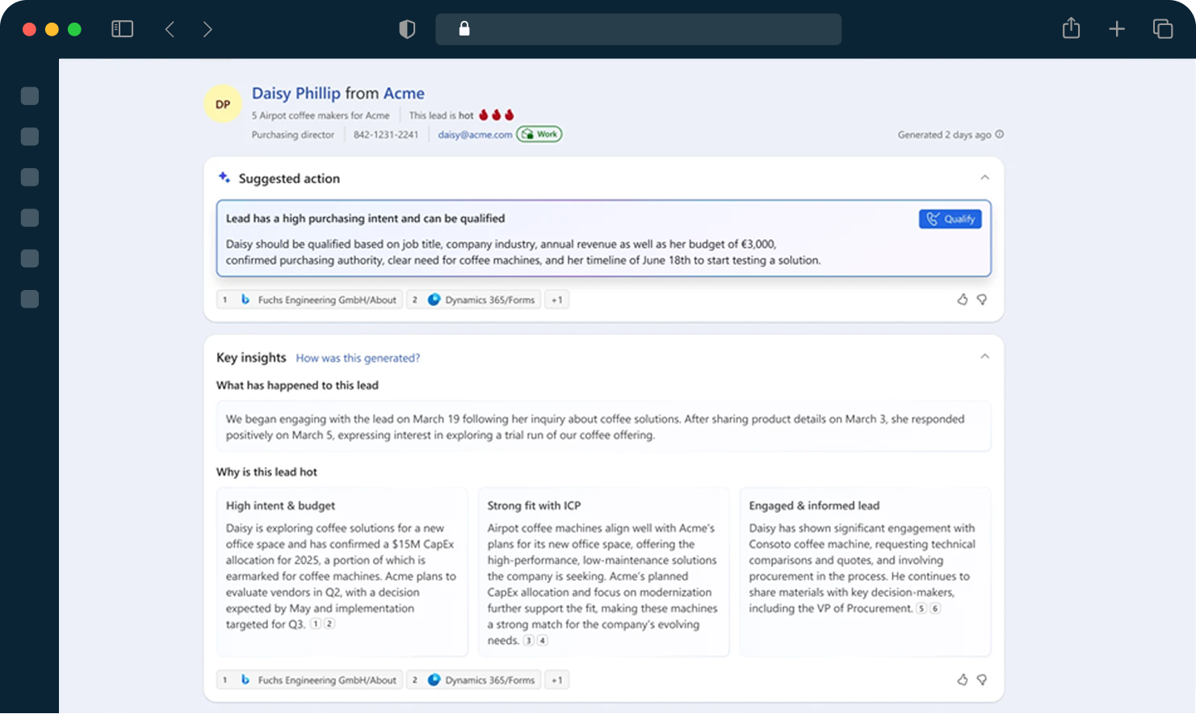Thumbs down the Key insights card

pos(982,680)
